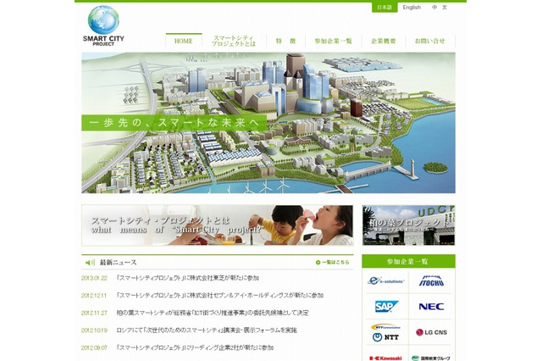Switch language to 中文
The image size is (542, 361).
pyautogui.click(x=440, y=8)
